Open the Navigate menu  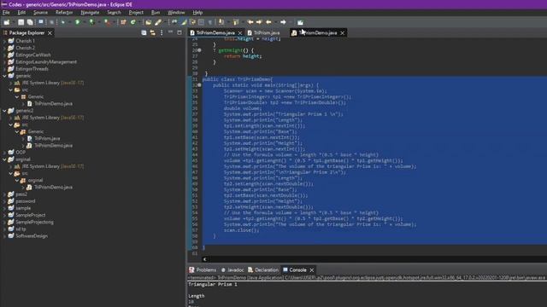[90, 13]
